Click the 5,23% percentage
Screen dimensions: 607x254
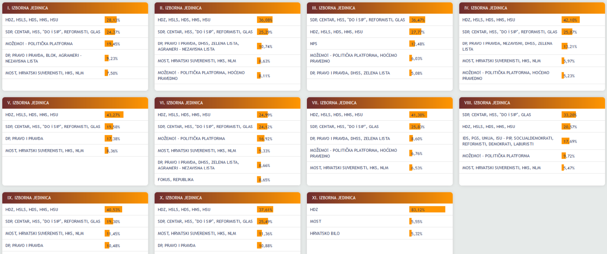click(569, 76)
